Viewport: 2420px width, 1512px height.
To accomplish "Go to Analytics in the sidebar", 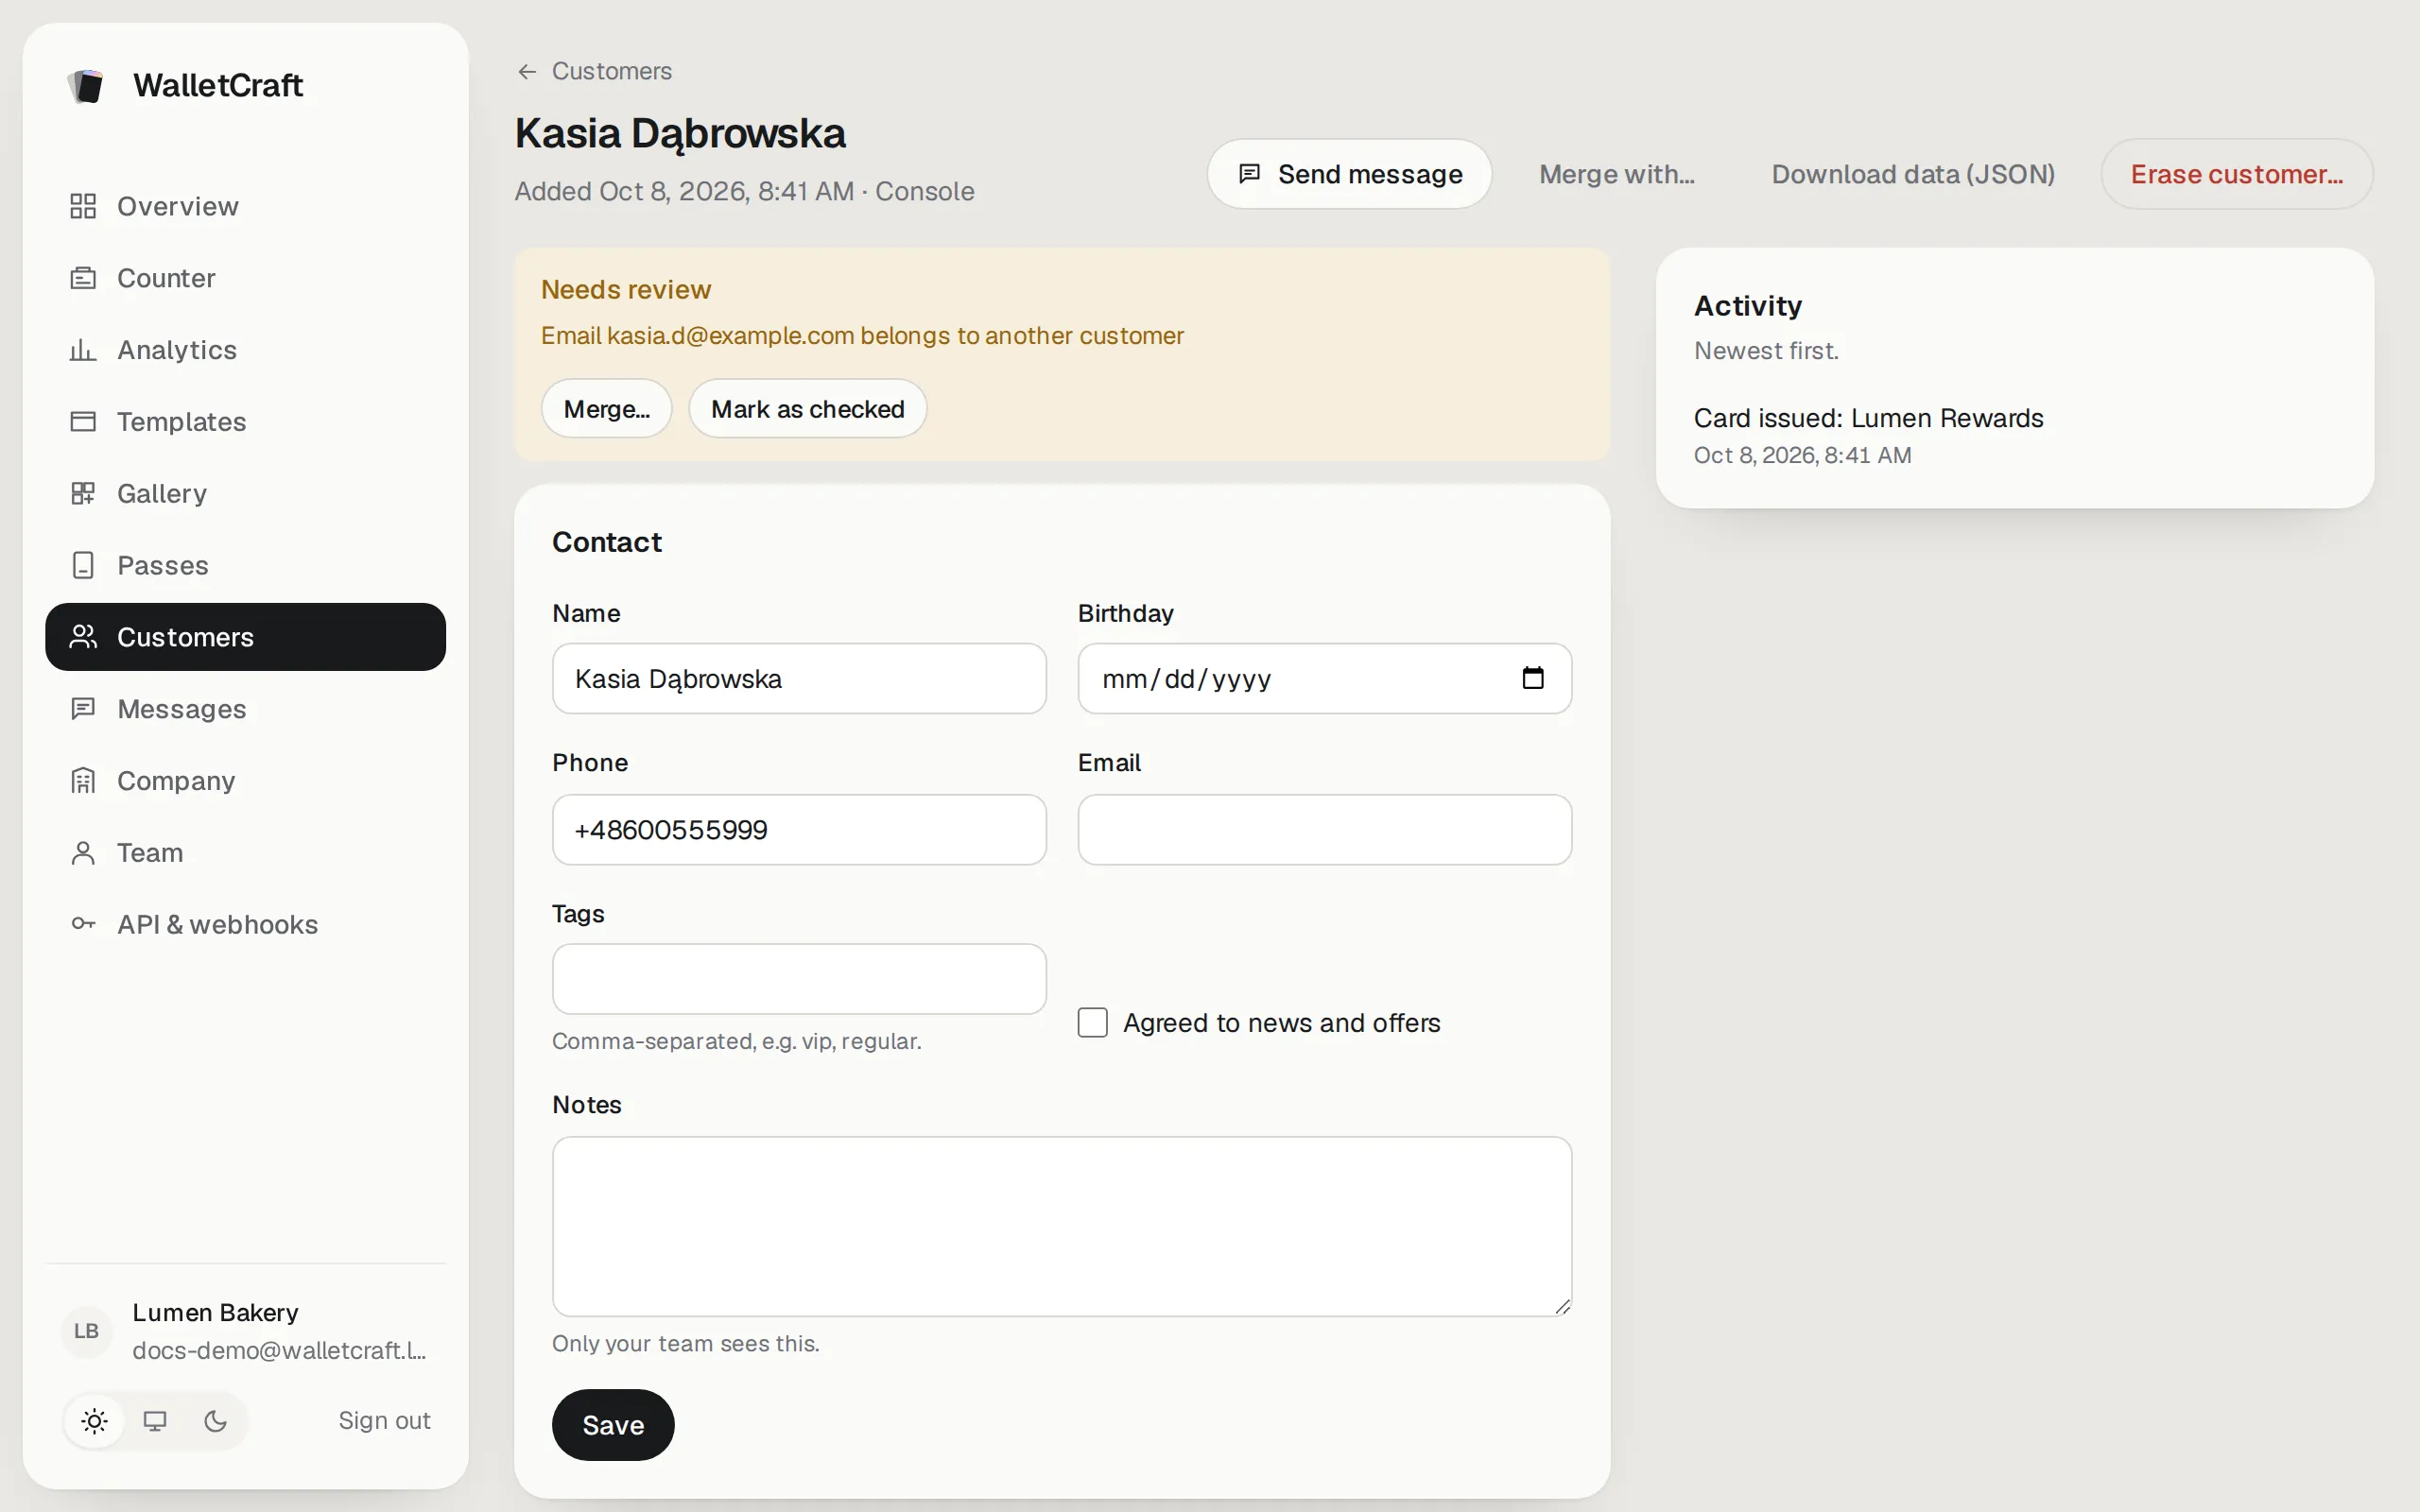I will pyautogui.click(x=245, y=350).
